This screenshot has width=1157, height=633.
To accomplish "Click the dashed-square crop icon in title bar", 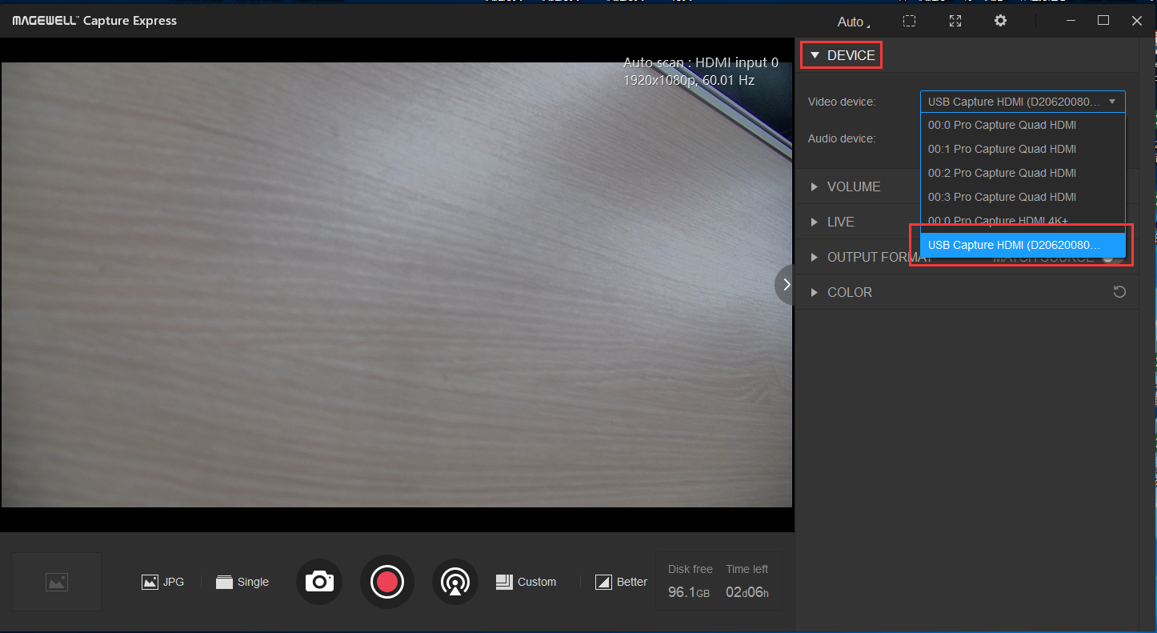I will pos(909,21).
